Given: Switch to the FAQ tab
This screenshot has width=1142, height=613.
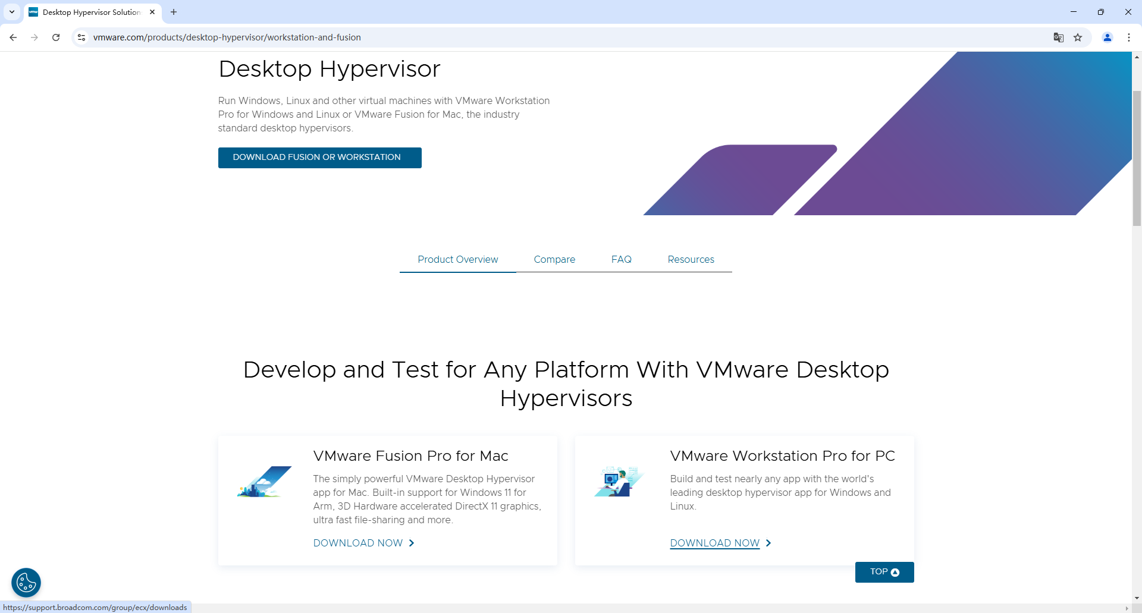Looking at the screenshot, I should 622,260.
